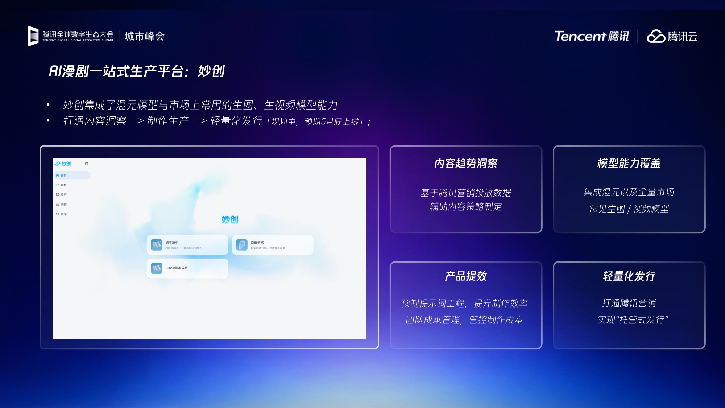Open 发布 publish item in the sidebar
The width and height of the screenshot is (725, 408).
tap(72, 214)
